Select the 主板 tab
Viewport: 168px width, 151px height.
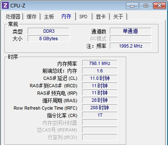[49, 17]
